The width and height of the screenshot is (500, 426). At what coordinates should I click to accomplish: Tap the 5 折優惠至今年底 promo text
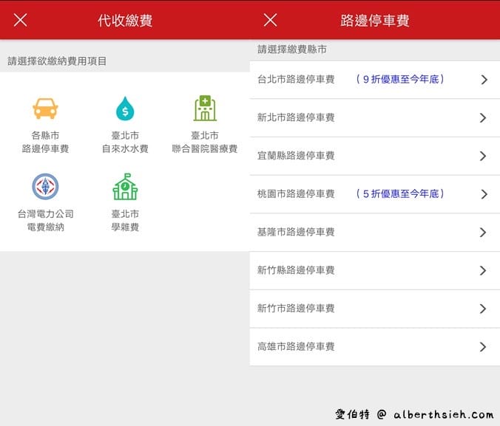click(400, 194)
